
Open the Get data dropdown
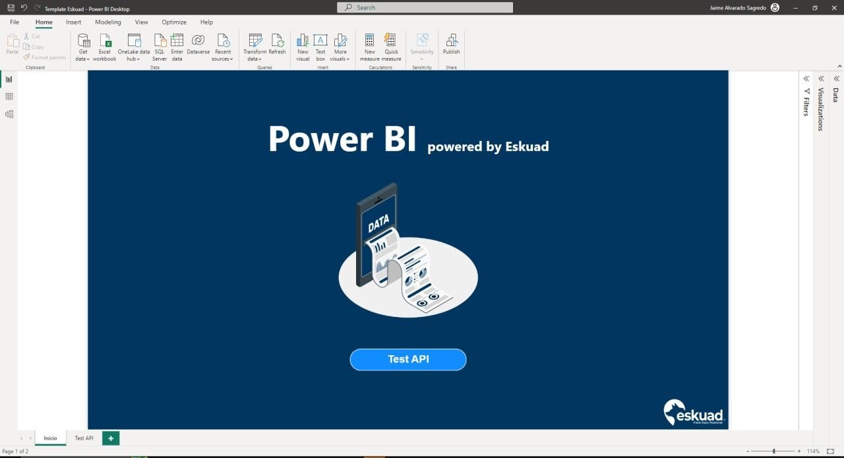(83, 47)
